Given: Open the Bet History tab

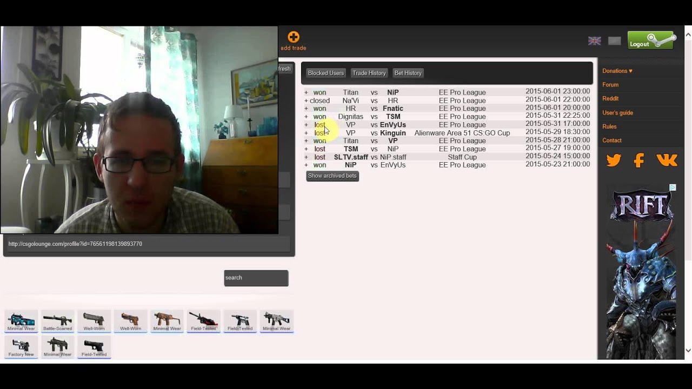Looking at the screenshot, I should click(408, 73).
